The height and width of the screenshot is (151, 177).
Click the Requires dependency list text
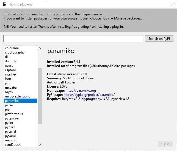point(96,99)
